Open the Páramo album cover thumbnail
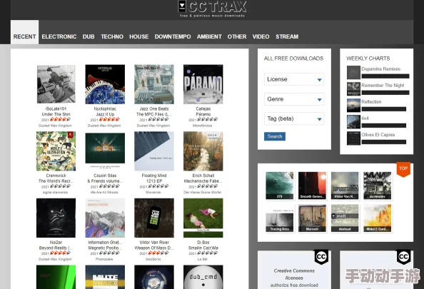The image size is (424, 289). [203, 84]
